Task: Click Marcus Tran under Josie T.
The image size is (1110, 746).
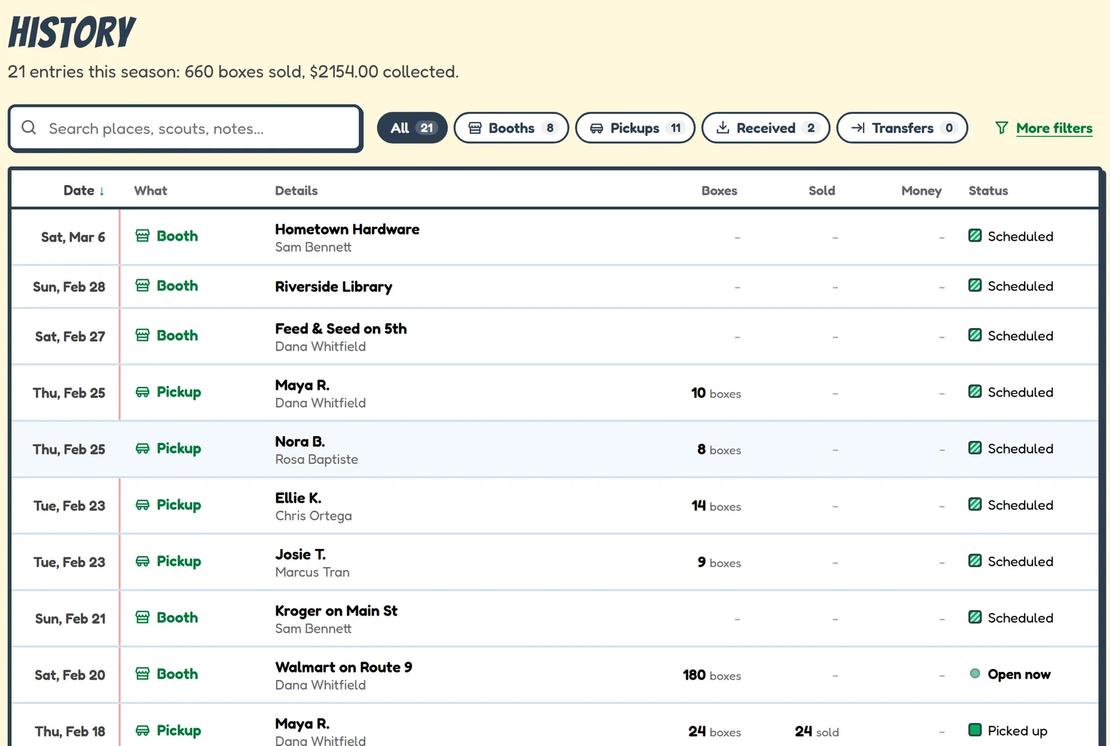Action: pyautogui.click(x=312, y=573)
